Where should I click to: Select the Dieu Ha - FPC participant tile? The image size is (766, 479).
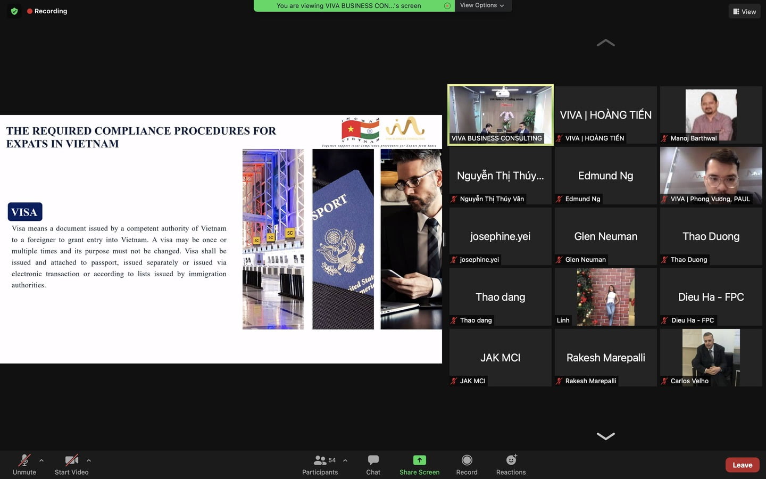[711, 297]
